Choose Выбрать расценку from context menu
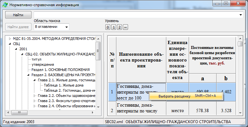248x127 pixels. point(186,96)
